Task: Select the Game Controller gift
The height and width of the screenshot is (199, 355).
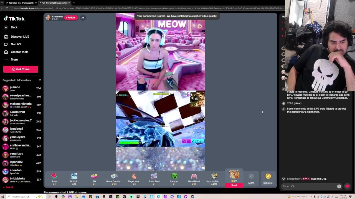Action: (114, 179)
